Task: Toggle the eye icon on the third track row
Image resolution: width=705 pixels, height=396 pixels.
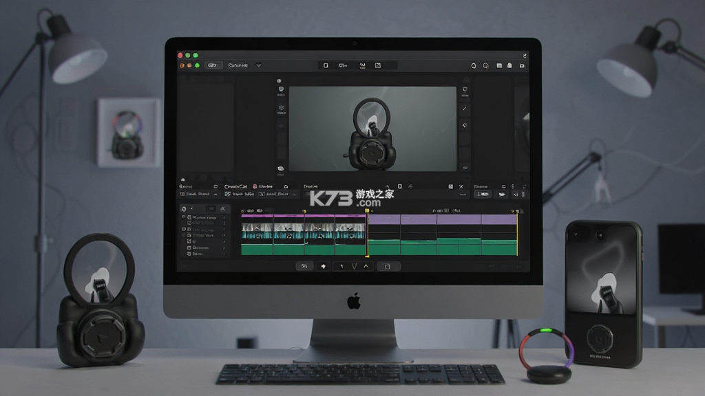Action: pyautogui.click(x=183, y=229)
